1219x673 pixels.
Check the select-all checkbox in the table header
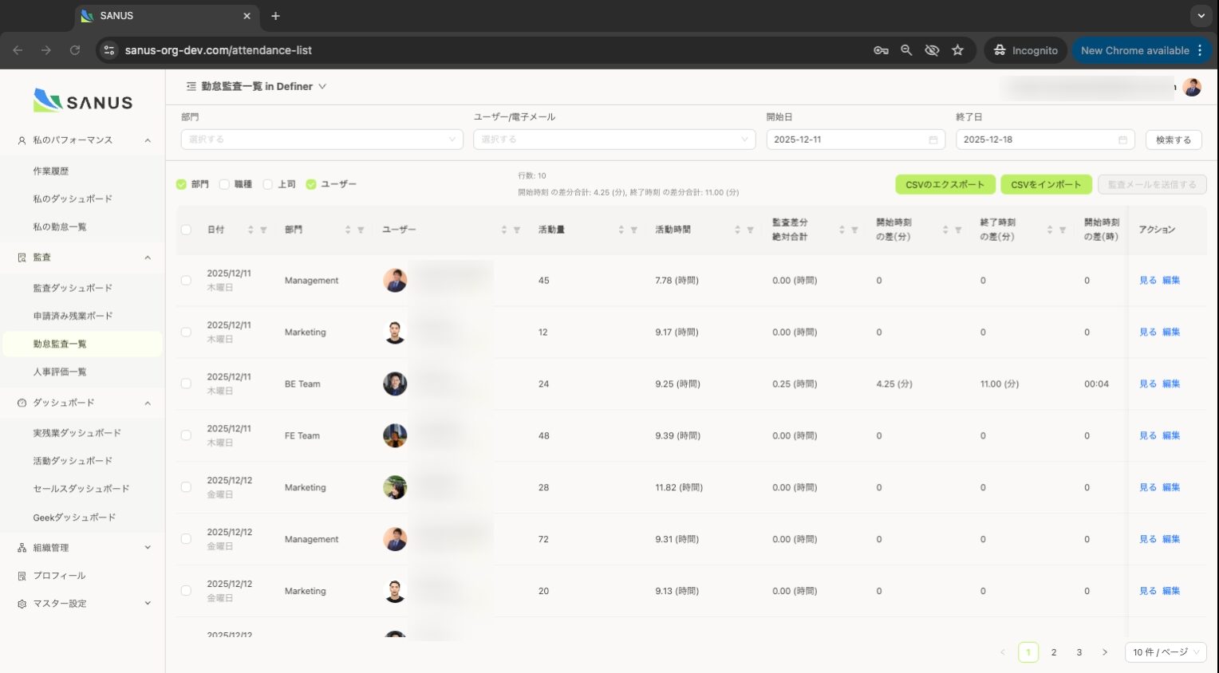[x=186, y=230]
